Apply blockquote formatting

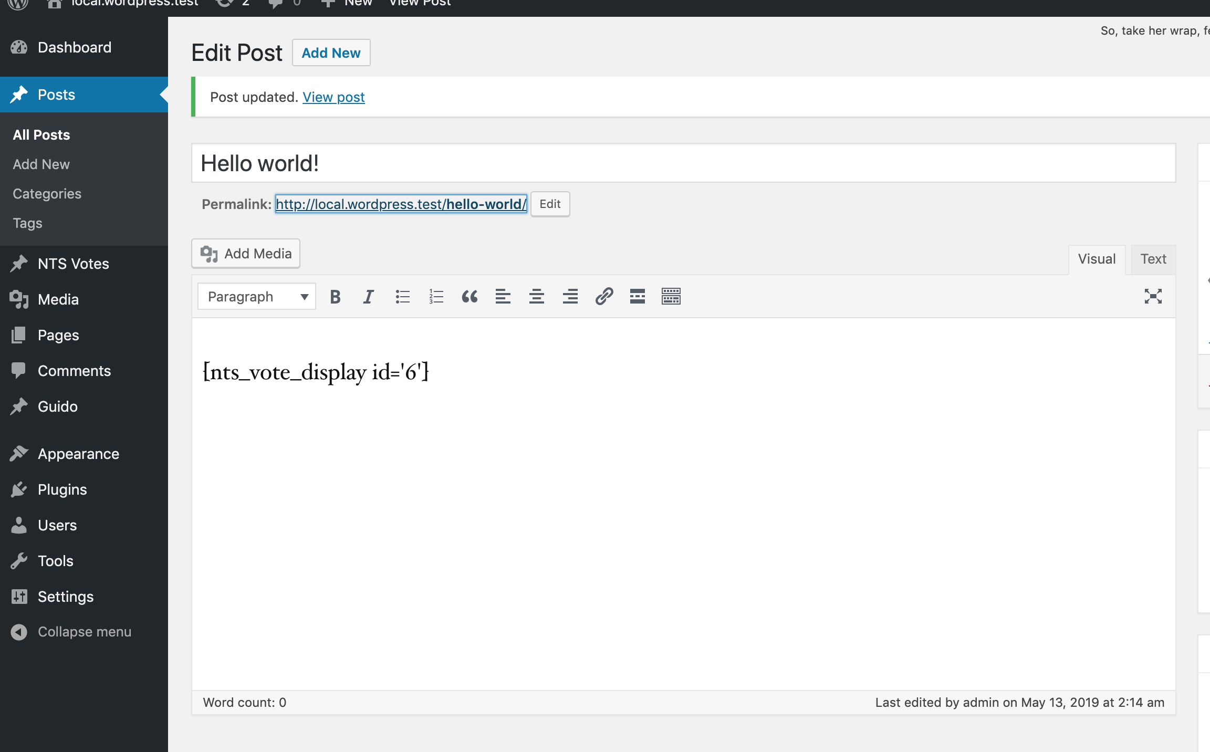click(470, 297)
